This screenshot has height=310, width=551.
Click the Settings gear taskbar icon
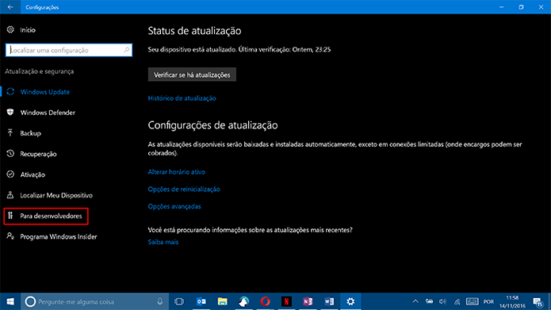tap(350, 301)
